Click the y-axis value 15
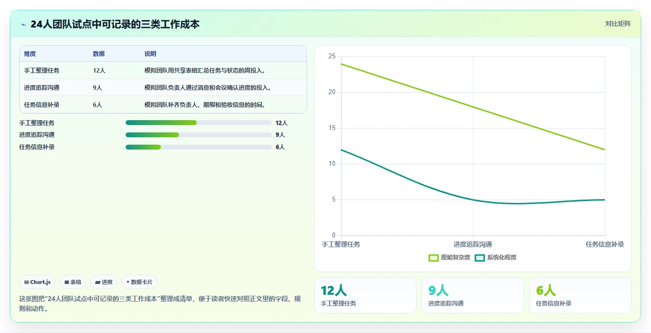 coord(332,128)
